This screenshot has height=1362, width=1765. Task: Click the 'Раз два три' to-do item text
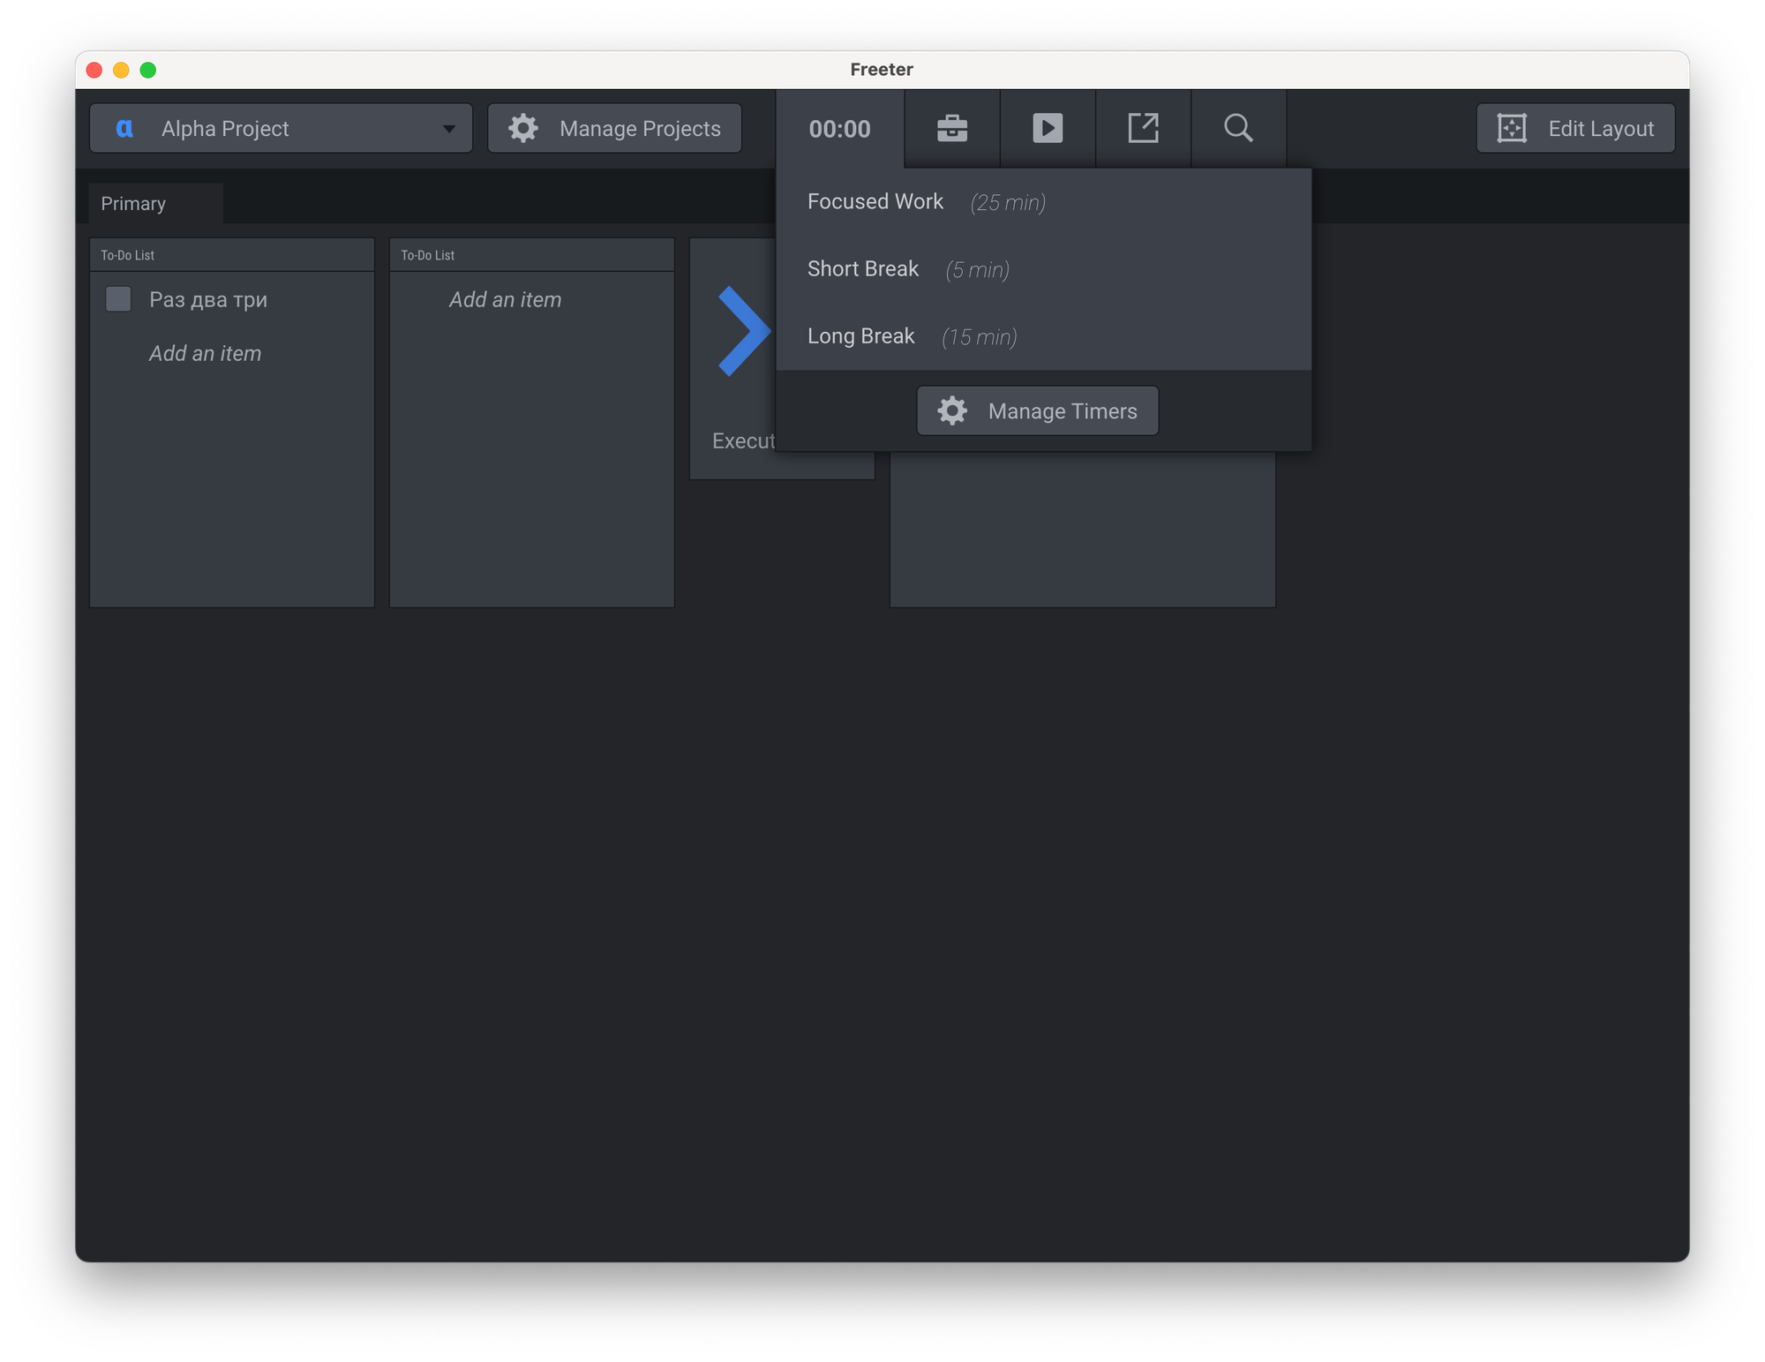tap(208, 299)
